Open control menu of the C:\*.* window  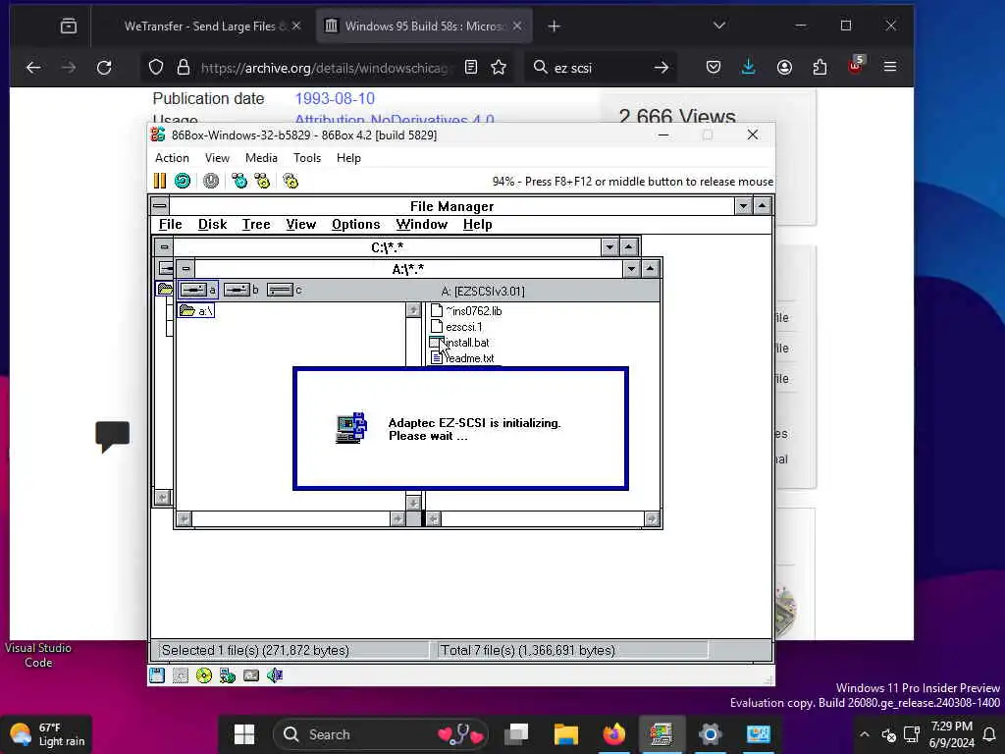[x=164, y=246]
